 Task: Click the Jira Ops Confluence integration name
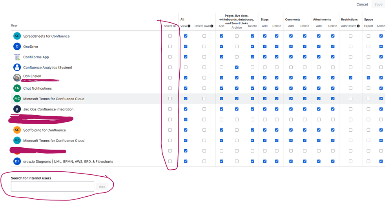pyautogui.click(x=48, y=109)
